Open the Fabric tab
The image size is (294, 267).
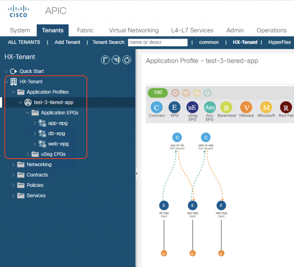(85, 30)
